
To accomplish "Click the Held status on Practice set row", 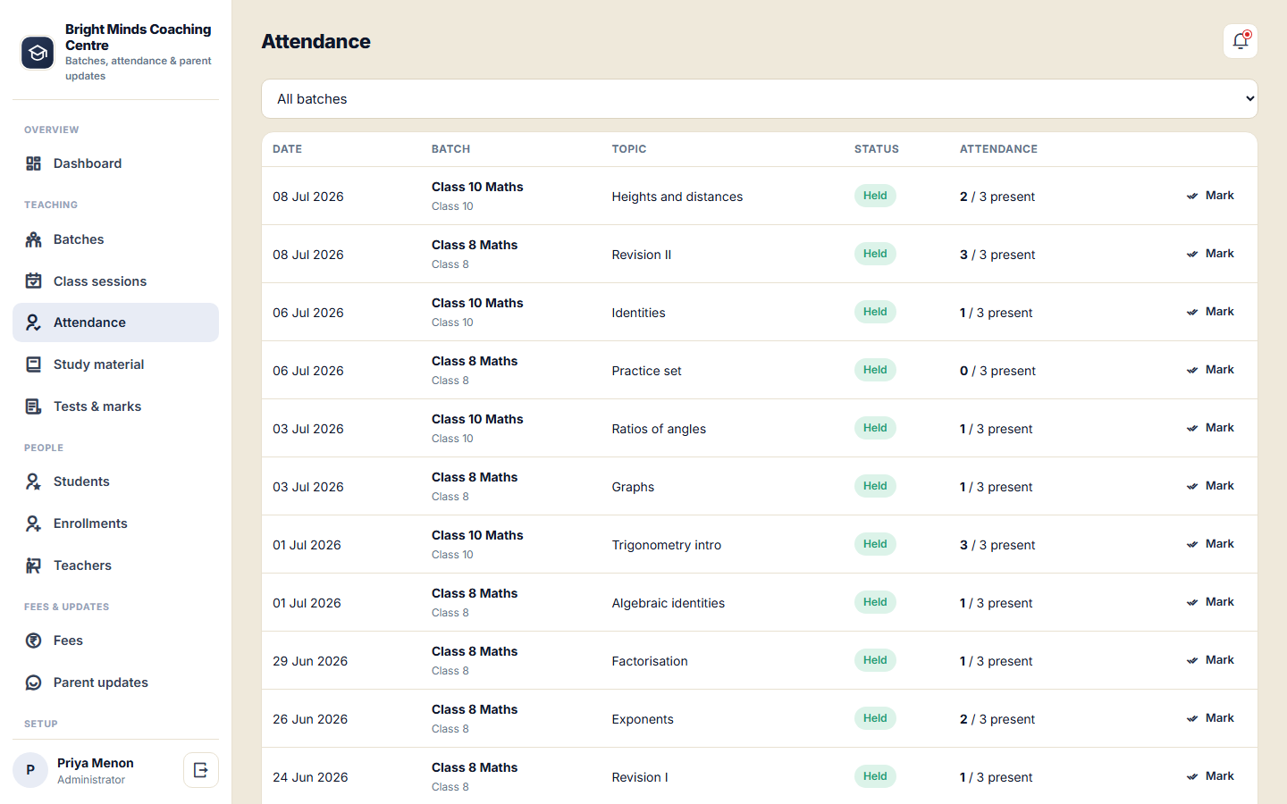I will click(x=875, y=370).
